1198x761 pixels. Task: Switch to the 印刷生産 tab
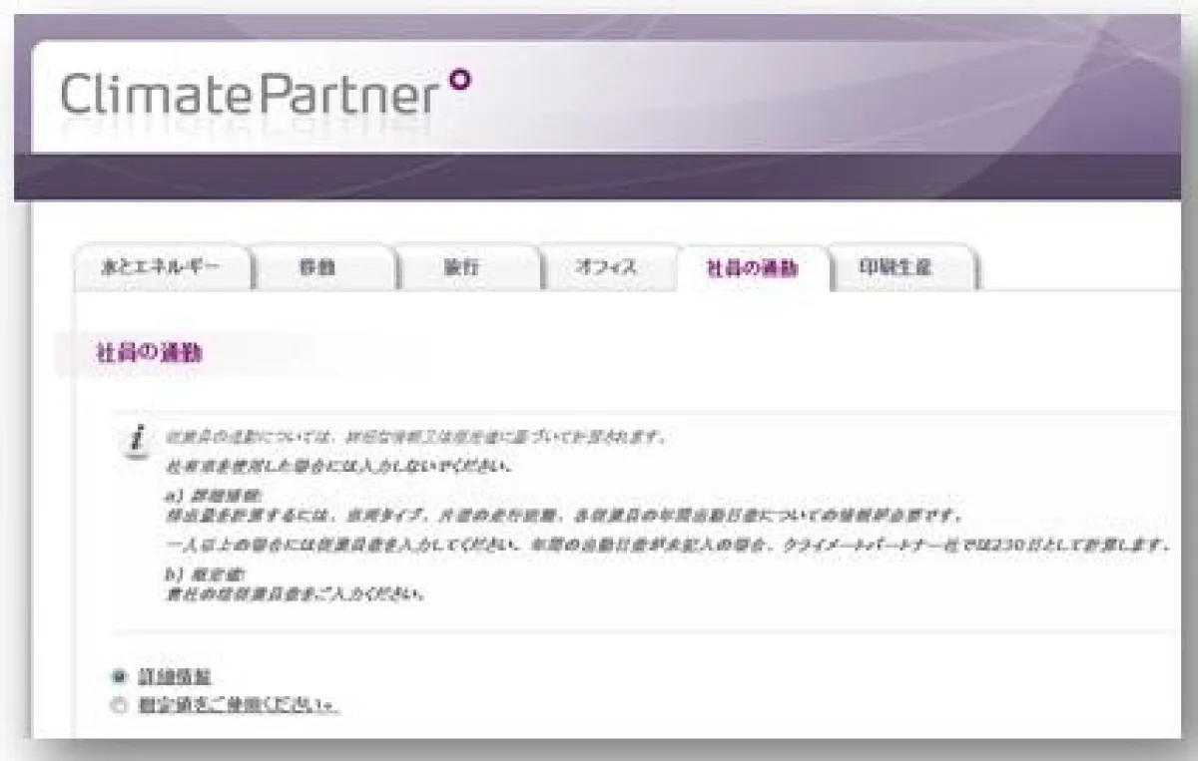point(897,267)
